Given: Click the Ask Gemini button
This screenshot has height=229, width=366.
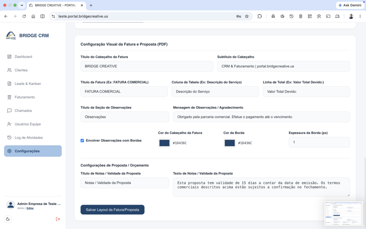Looking at the screenshot, I should [350, 5].
